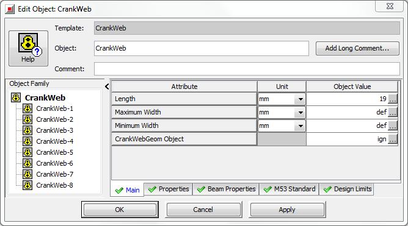Expand the Maximum Width unit dropdown
This screenshot has height=226, width=408.
pos(300,113)
